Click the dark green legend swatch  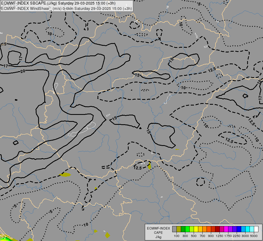click(x=183, y=229)
